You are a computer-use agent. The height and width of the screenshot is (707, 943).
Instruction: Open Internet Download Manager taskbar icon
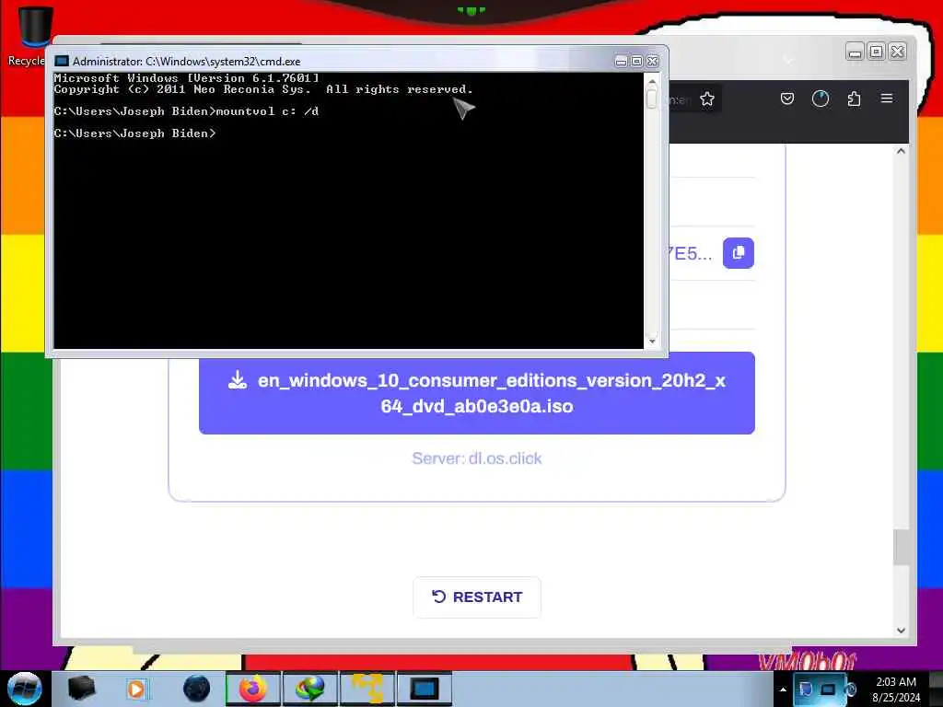pyautogui.click(x=309, y=689)
